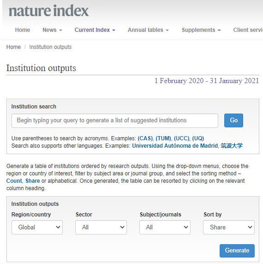Viewport: 263px width, 264px height.
Task: Open the Sector dropdown
Action: (x=101, y=227)
